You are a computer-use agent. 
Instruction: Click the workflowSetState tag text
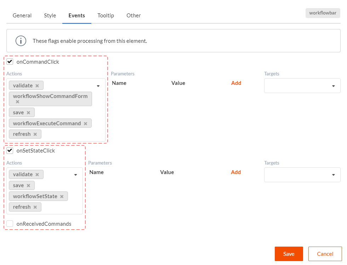tap(35, 196)
